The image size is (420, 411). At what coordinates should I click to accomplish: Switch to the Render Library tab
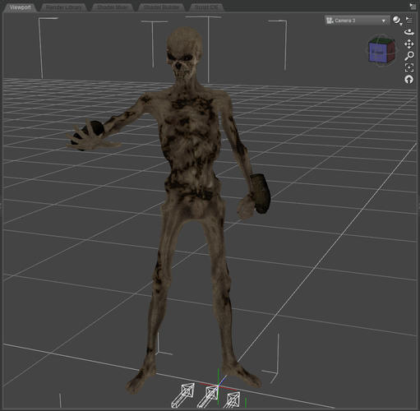click(63, 7)
